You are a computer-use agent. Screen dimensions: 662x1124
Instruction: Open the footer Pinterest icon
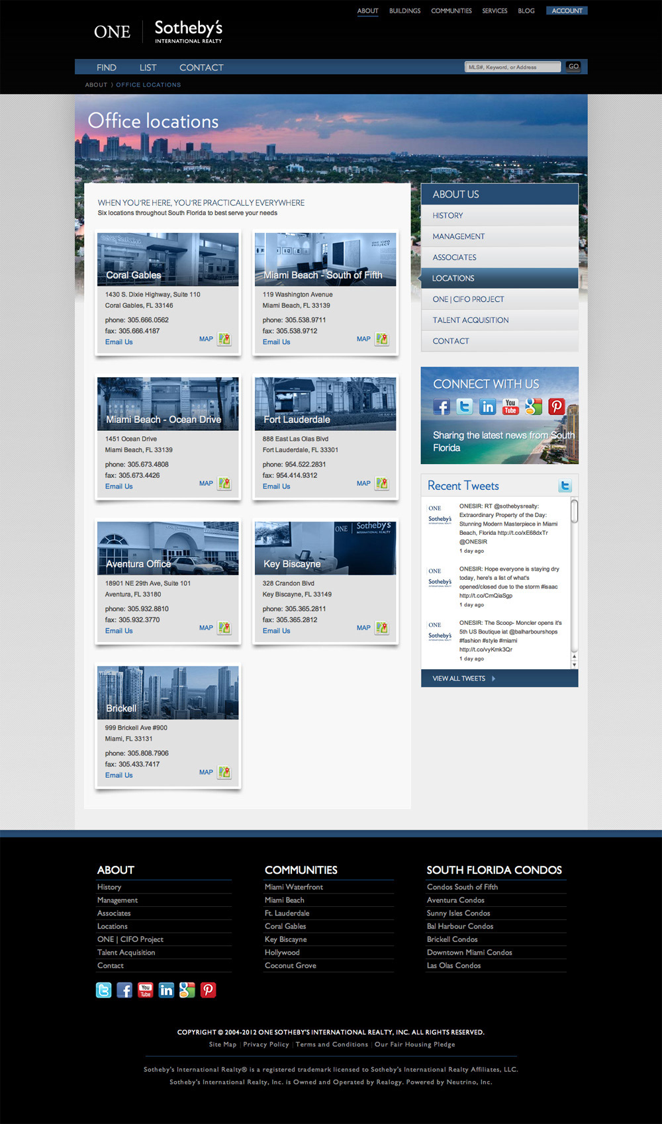[x=208, y=990]
